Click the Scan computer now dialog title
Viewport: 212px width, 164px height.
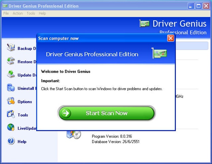pyautogui.click(x=58, y=38)
